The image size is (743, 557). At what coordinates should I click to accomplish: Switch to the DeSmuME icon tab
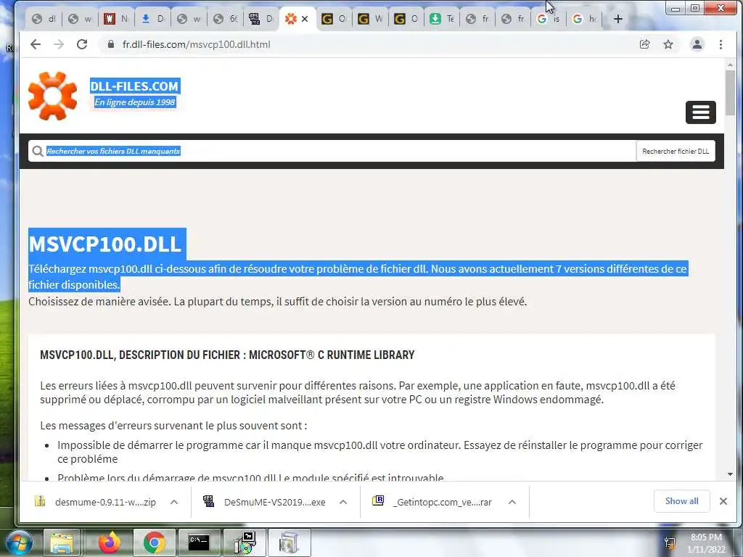pyautogui.click(x=261, y=19)
